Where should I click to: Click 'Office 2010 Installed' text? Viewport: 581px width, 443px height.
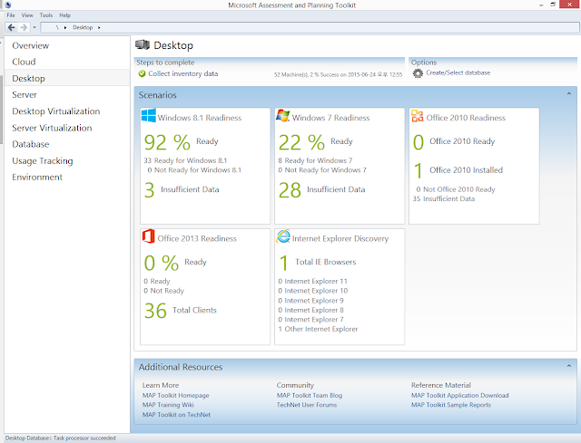[466, 170]
